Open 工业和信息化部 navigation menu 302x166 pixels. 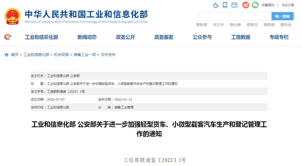coord(42,37)
